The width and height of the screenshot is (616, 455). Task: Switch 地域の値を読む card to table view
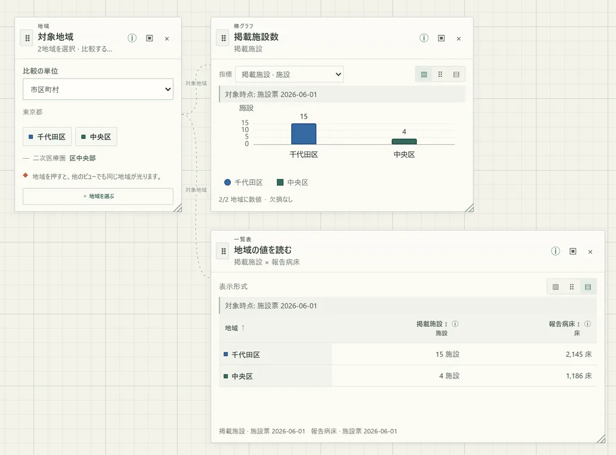click(588, 287)
